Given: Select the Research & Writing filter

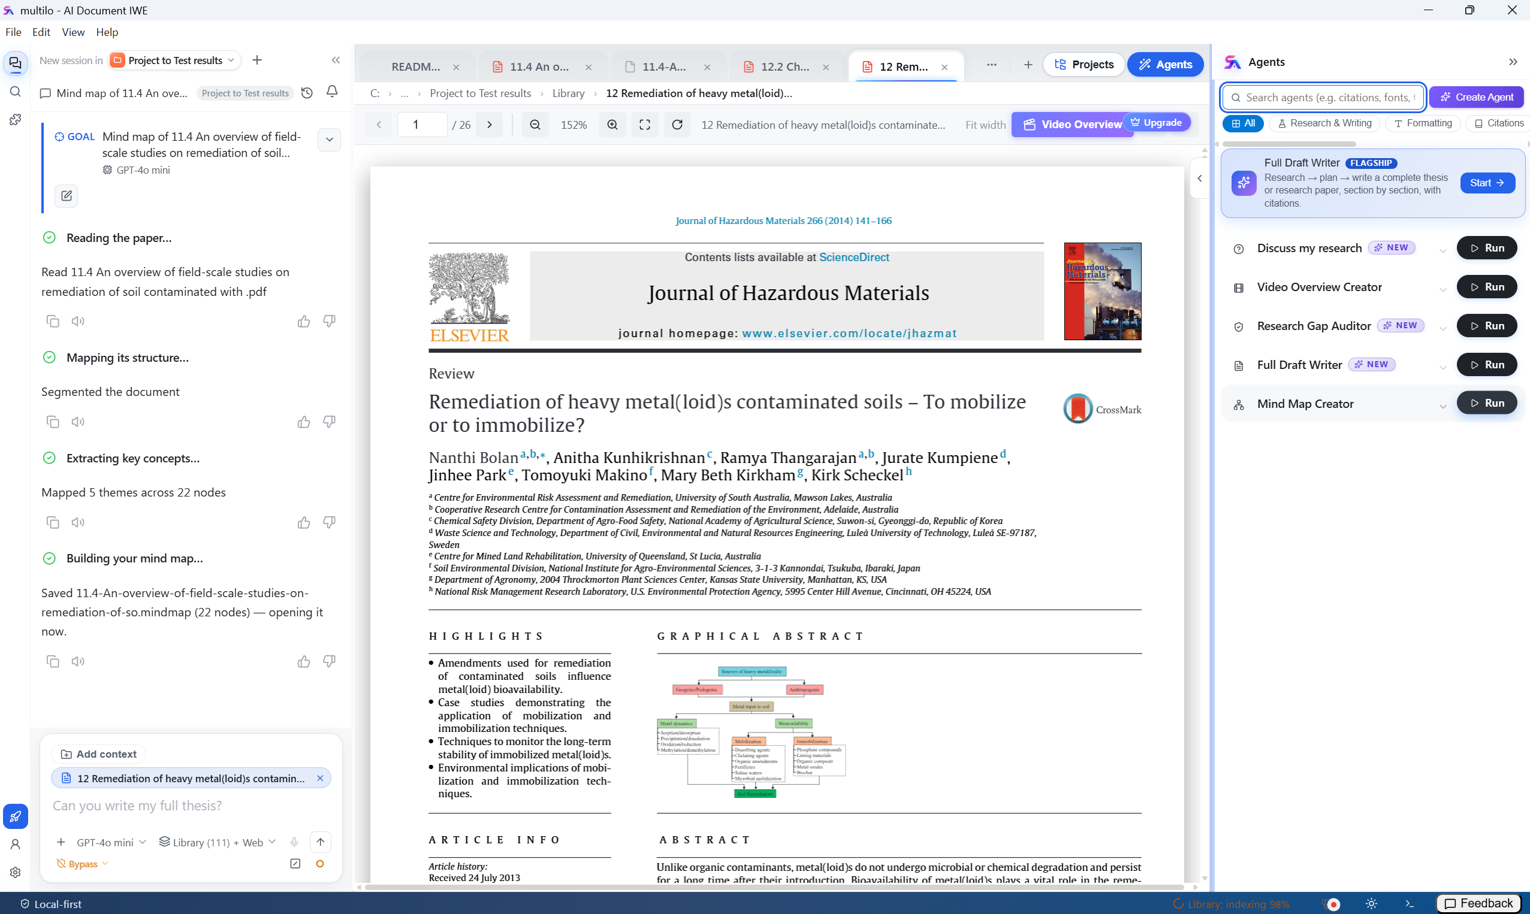Looking at the screenshot, I should pyautogui.click(x=1324, y=123).
